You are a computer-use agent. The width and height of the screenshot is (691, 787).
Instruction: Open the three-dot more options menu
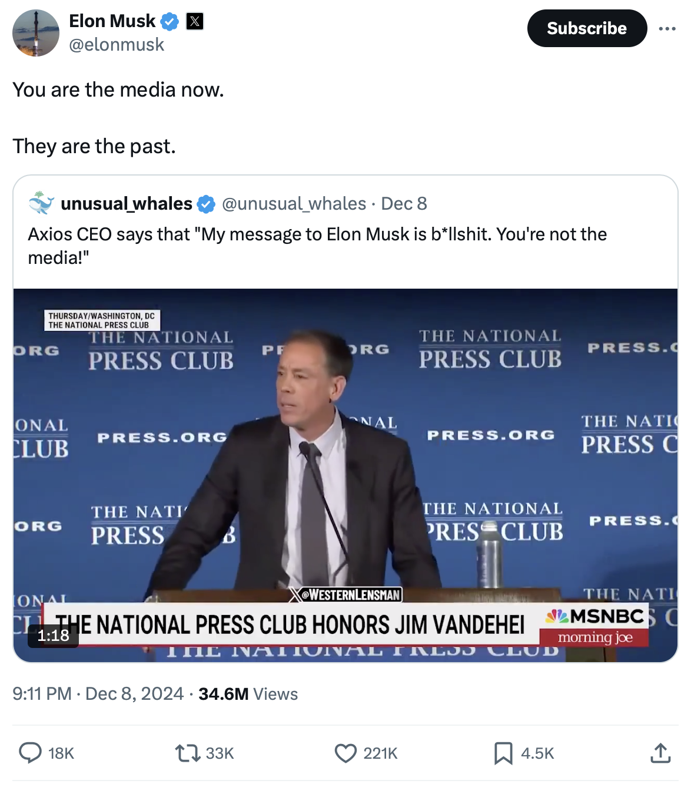pyautogui.click(x=667, y=28)
